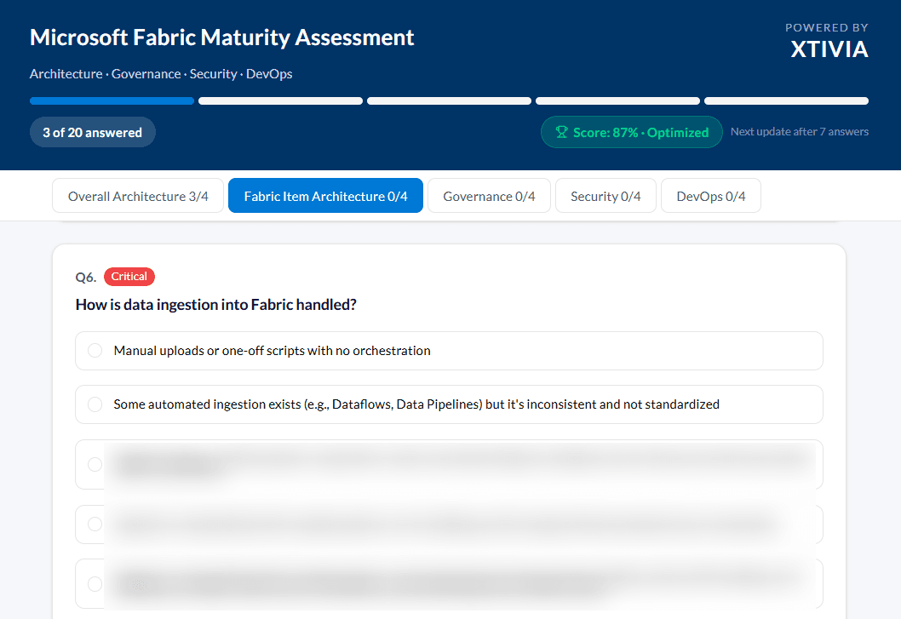Click the Critical badge next to Q6
Screen dimensions: 901x619
pyautogui.click(x=129, y=276)
